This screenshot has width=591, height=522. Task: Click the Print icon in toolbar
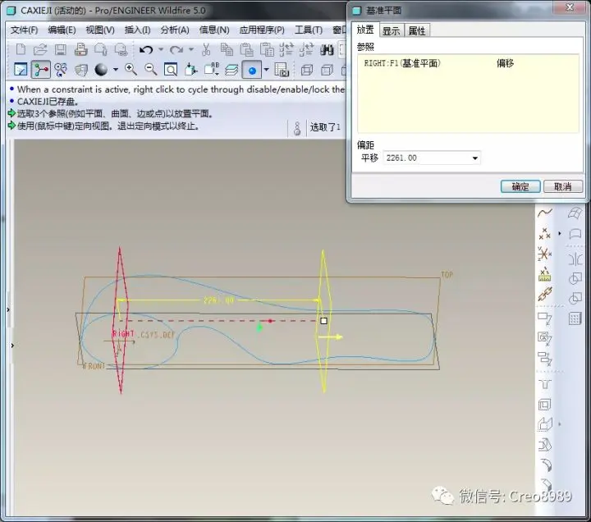pos(80,50)
